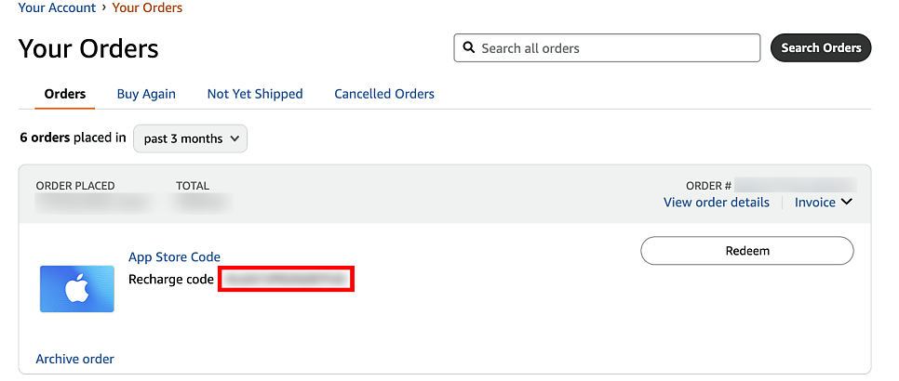The image size is (899, 381).
Task: Click Your Orders breadcrumb text
Action: (147, 8)
